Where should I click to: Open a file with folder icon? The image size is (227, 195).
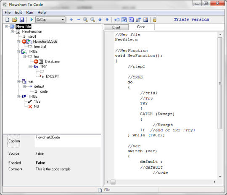click(x=14, y=19)
